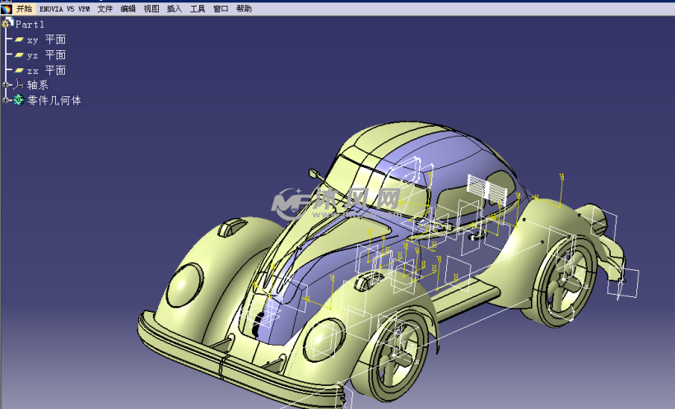Click the zx plane icon in tree
This screenshot has width=675, height=409.
click(19, 71)
